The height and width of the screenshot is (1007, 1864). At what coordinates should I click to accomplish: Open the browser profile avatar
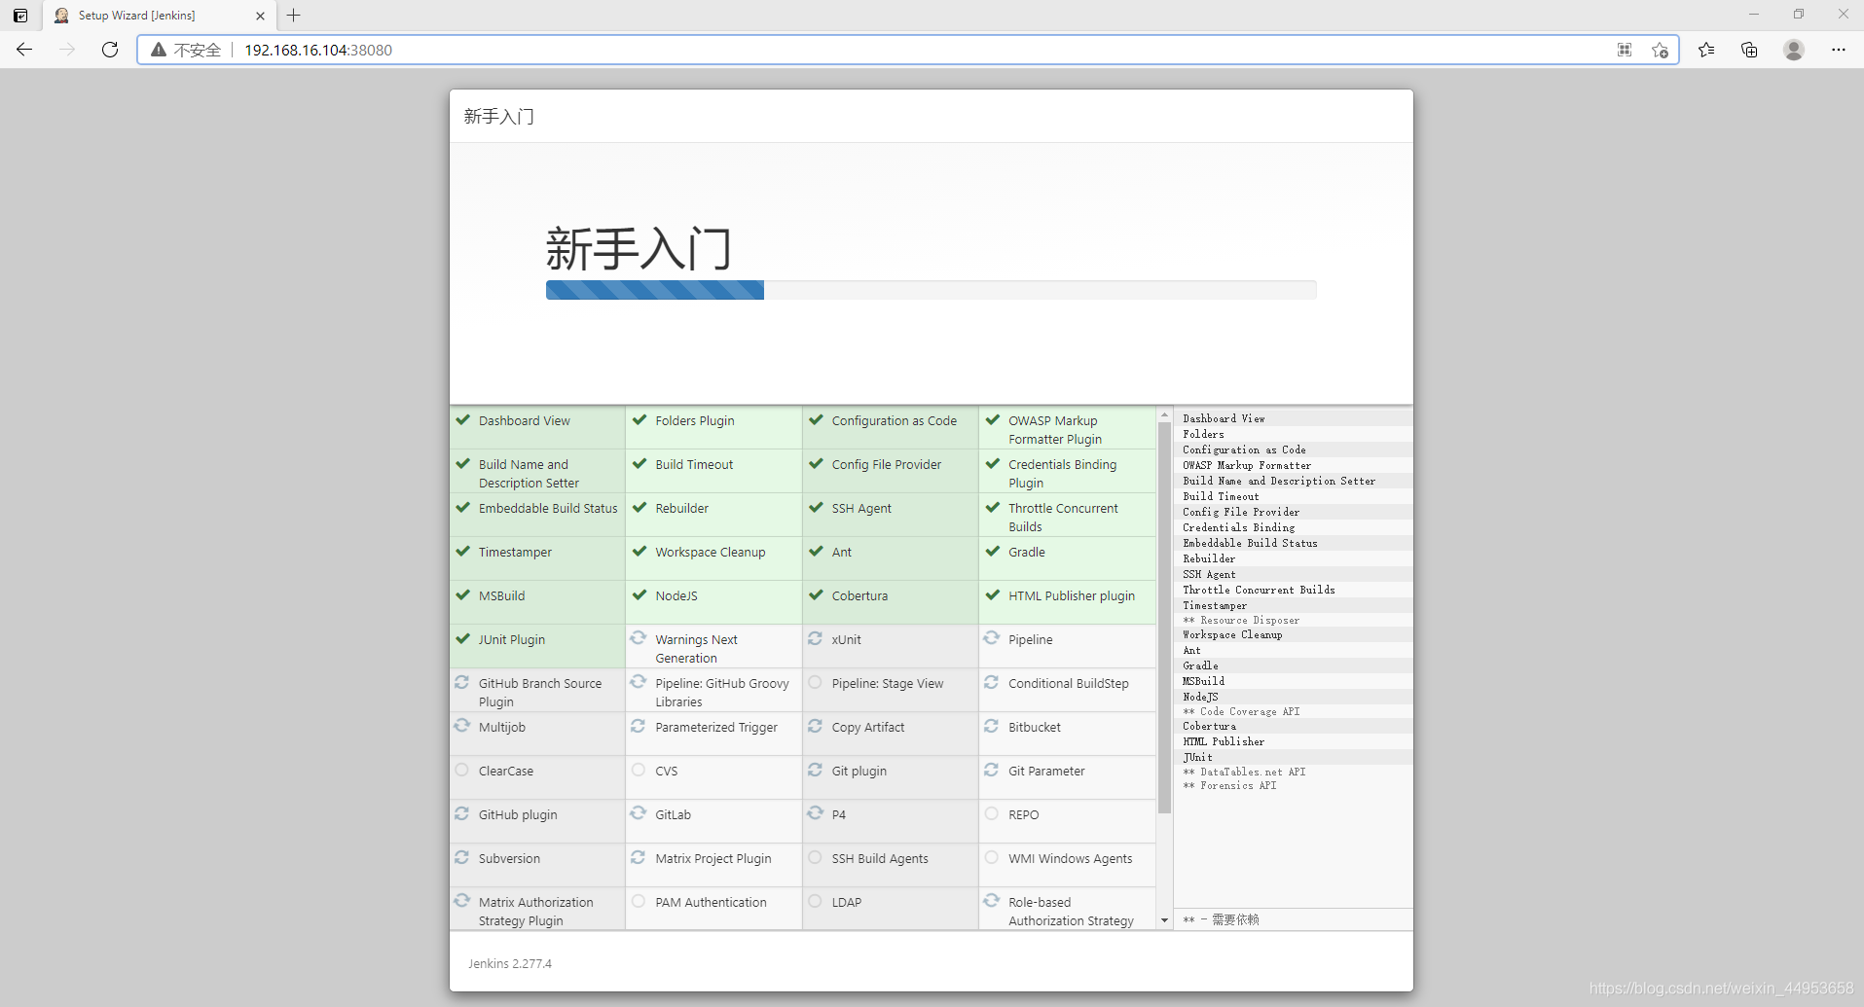pos(1794,50)
